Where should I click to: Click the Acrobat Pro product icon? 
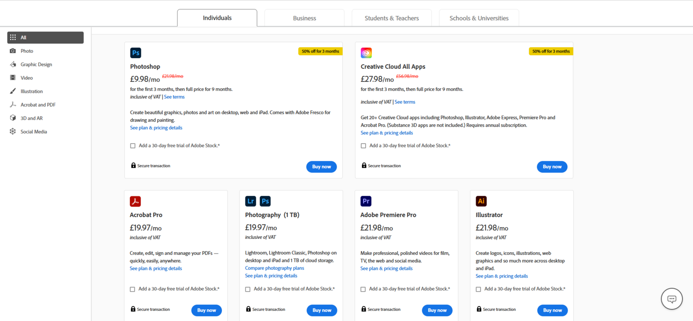(x=135, y=201)
